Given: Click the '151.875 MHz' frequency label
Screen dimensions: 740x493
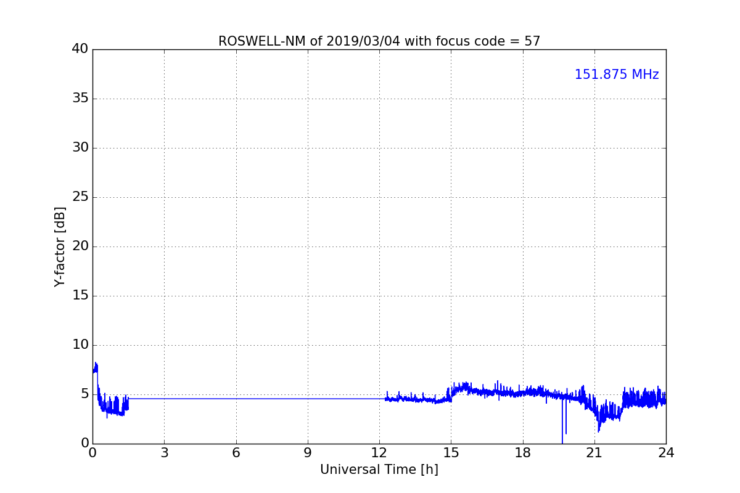Looking at the screenshot, I should [x=617, y=75].
